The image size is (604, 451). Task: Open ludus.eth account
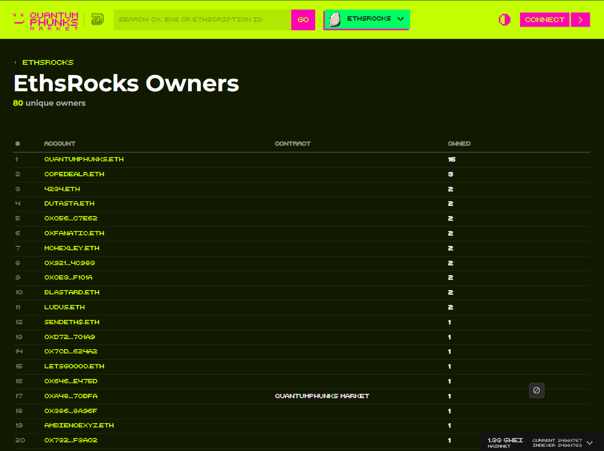point(64,307)
